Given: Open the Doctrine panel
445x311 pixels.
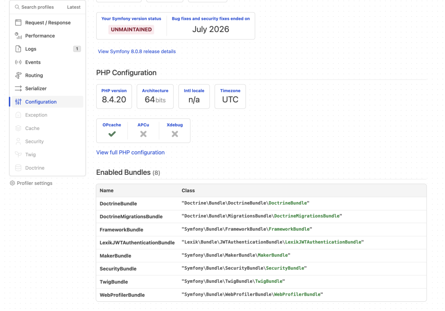Looking at the screenshot, I should coord(47,168).
